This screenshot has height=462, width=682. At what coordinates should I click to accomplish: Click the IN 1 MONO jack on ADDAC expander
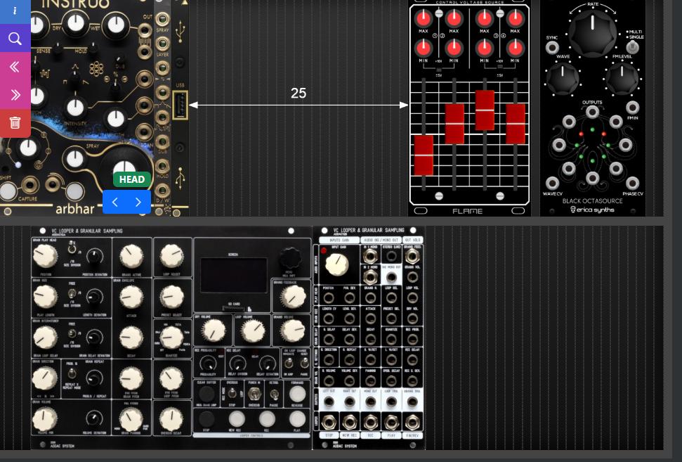tap(371, 256)
